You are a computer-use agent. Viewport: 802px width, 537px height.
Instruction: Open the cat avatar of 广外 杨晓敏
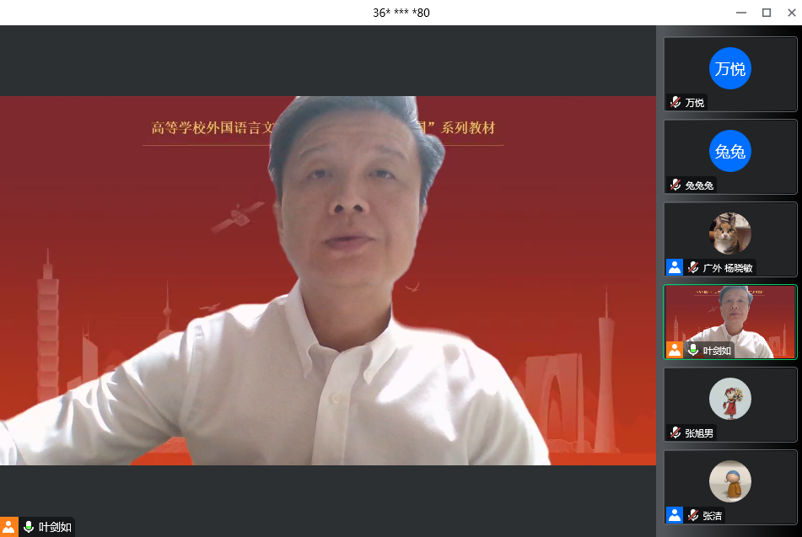[729, 234]
